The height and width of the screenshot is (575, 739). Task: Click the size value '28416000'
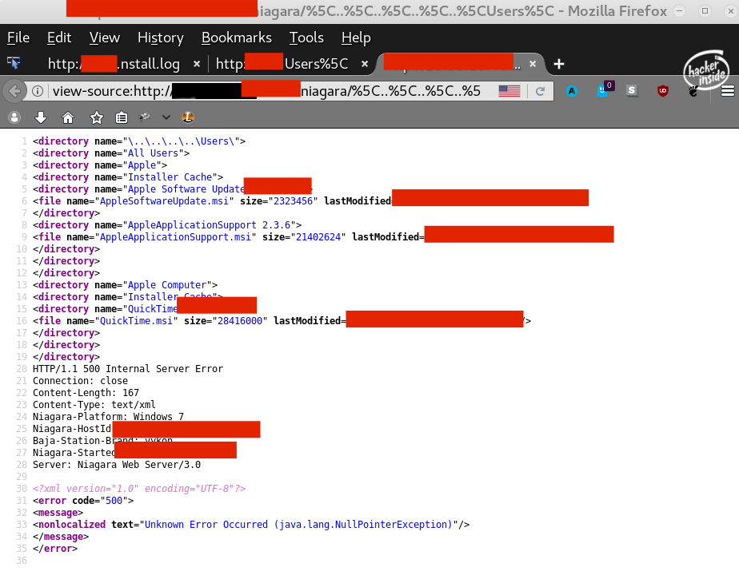[240, 321]
